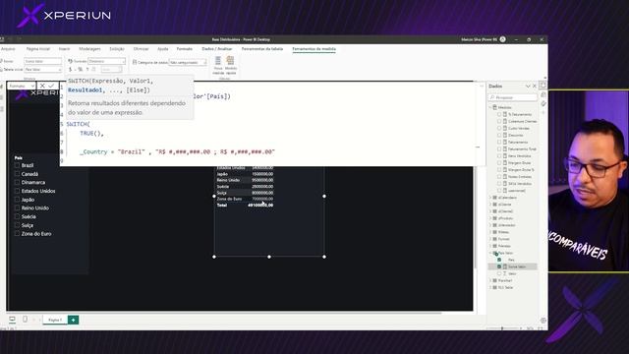Screen dimensions: 629x354
Task: Open the Formato dropdown showing Dinâmico
Action: (x=107, y=61)
